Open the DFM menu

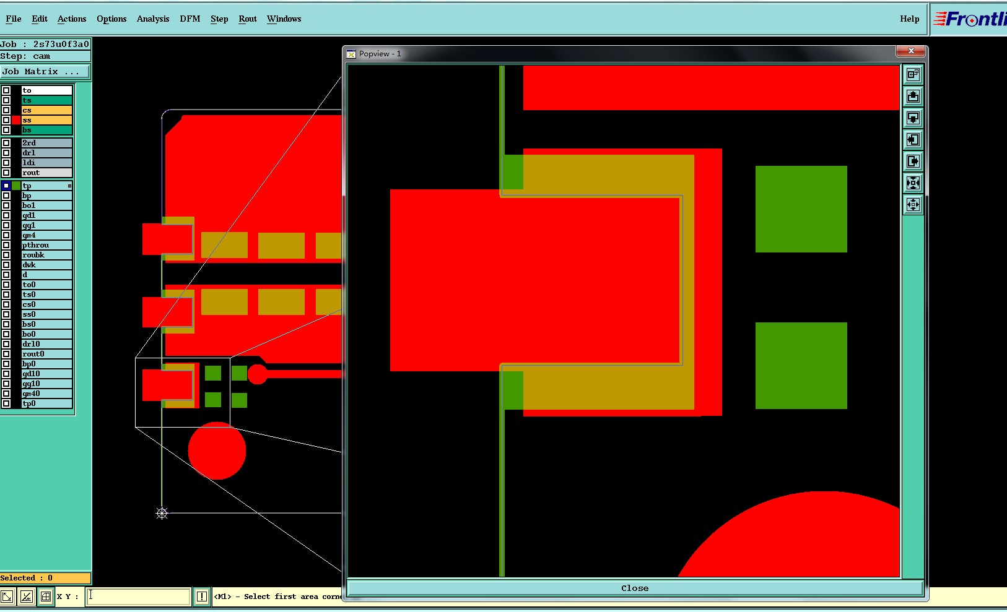click(190, 19)
